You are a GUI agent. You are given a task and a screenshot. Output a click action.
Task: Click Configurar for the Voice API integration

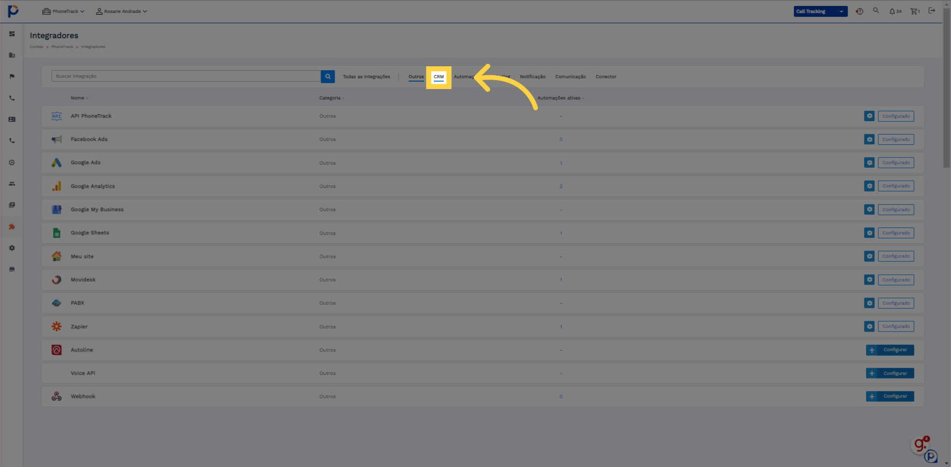coord(890,373)
